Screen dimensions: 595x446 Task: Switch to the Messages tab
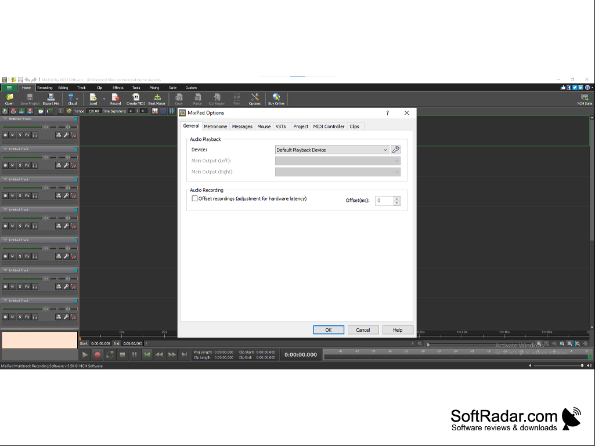point(242,126)
